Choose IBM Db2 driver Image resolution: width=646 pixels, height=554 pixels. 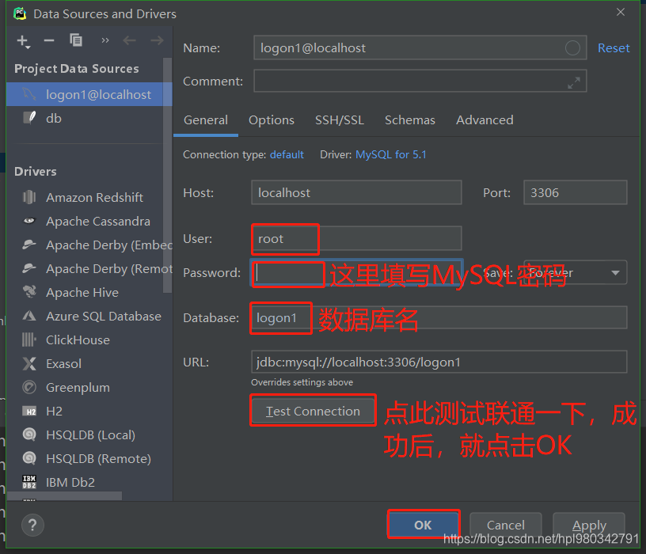click(x=89, y=482)
